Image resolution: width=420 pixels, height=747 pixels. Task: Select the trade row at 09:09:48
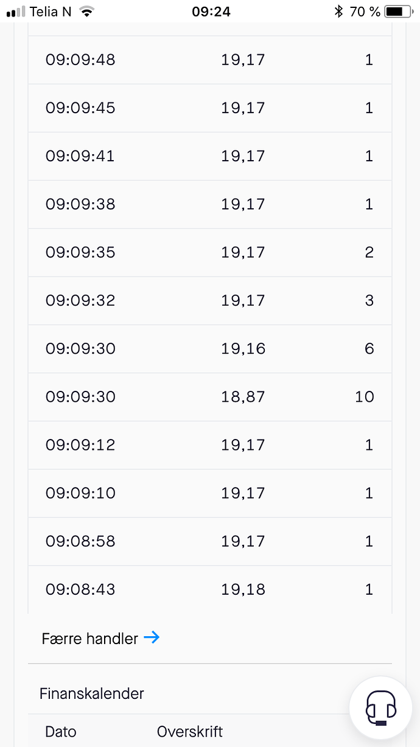210,60
